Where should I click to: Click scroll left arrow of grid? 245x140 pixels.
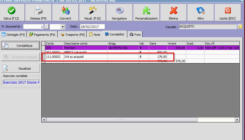click(44, 120)
